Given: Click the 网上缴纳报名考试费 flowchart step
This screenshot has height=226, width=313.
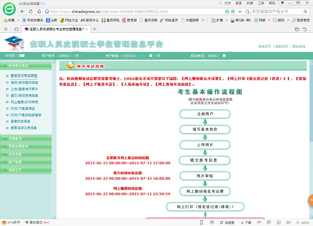Looking at the screenshot, I should [205, 191].
